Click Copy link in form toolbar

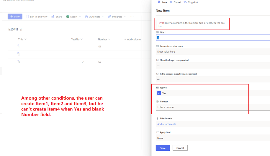pos(191,2)
